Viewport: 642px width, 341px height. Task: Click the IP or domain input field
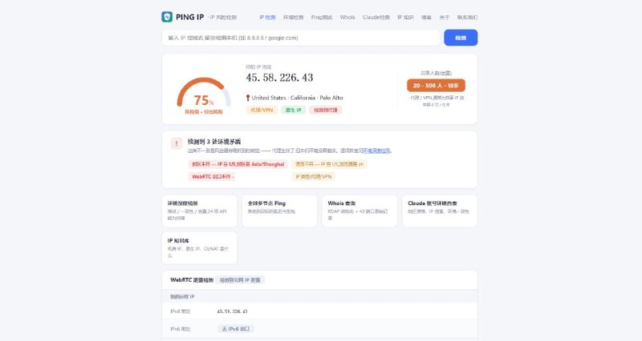[x=301, y=38]
